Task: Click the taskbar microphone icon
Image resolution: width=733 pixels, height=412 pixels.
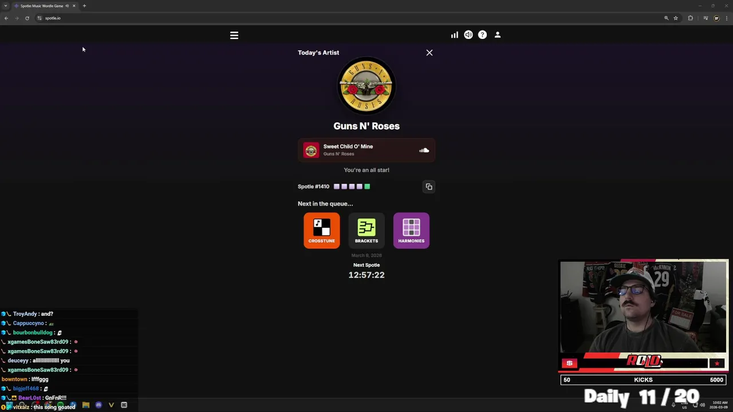Action: click(x=673, y=405)
